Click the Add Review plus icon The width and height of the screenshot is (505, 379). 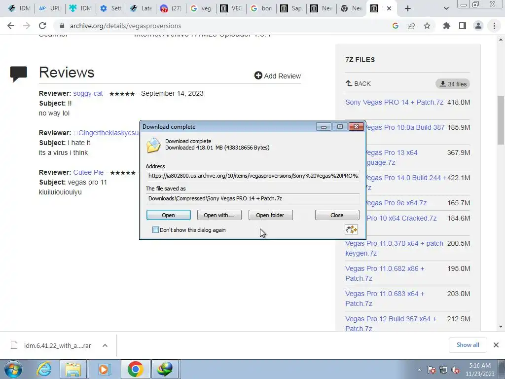(x=258, y=76)
